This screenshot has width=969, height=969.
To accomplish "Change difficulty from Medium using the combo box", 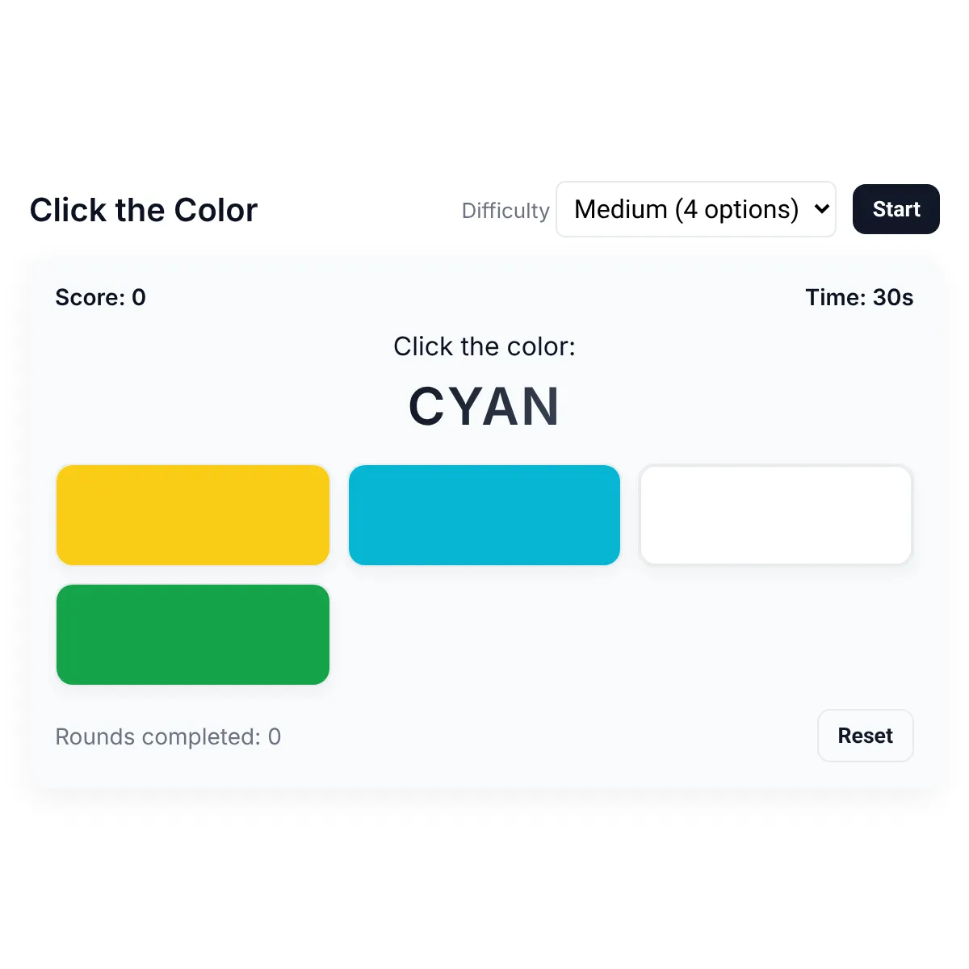I will (695, 209).
